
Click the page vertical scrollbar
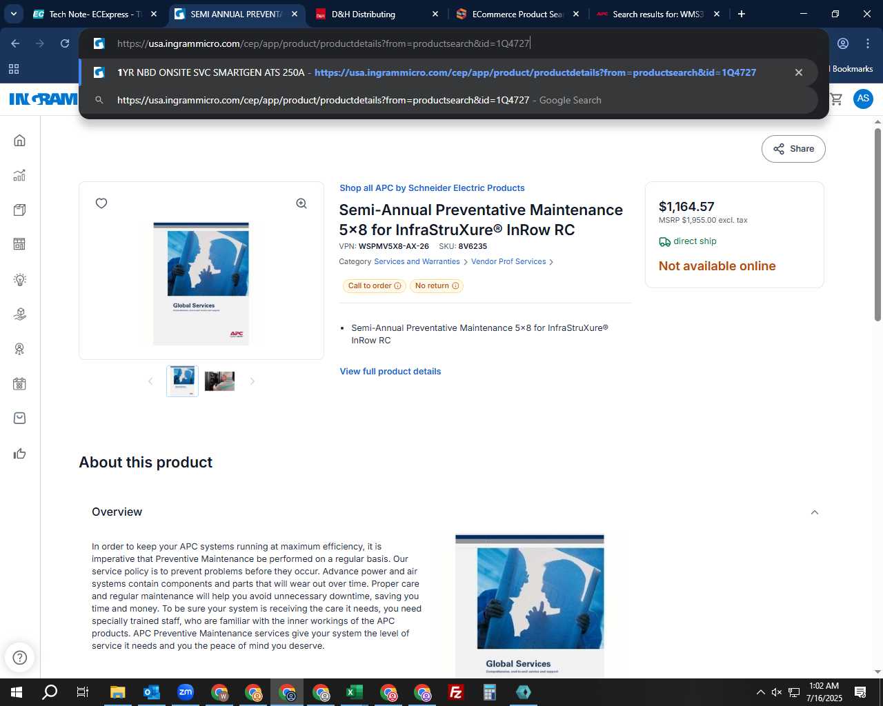pyautogui.click(x=877, y=224)
